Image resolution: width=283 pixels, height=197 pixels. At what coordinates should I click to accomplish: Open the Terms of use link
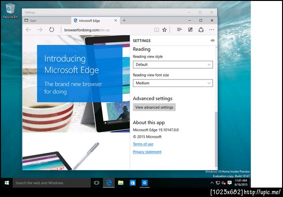(x=143, y=144)
